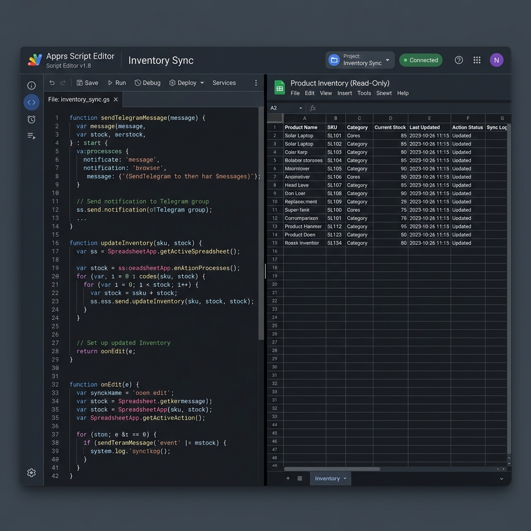Select cell containing SL107

336,185
